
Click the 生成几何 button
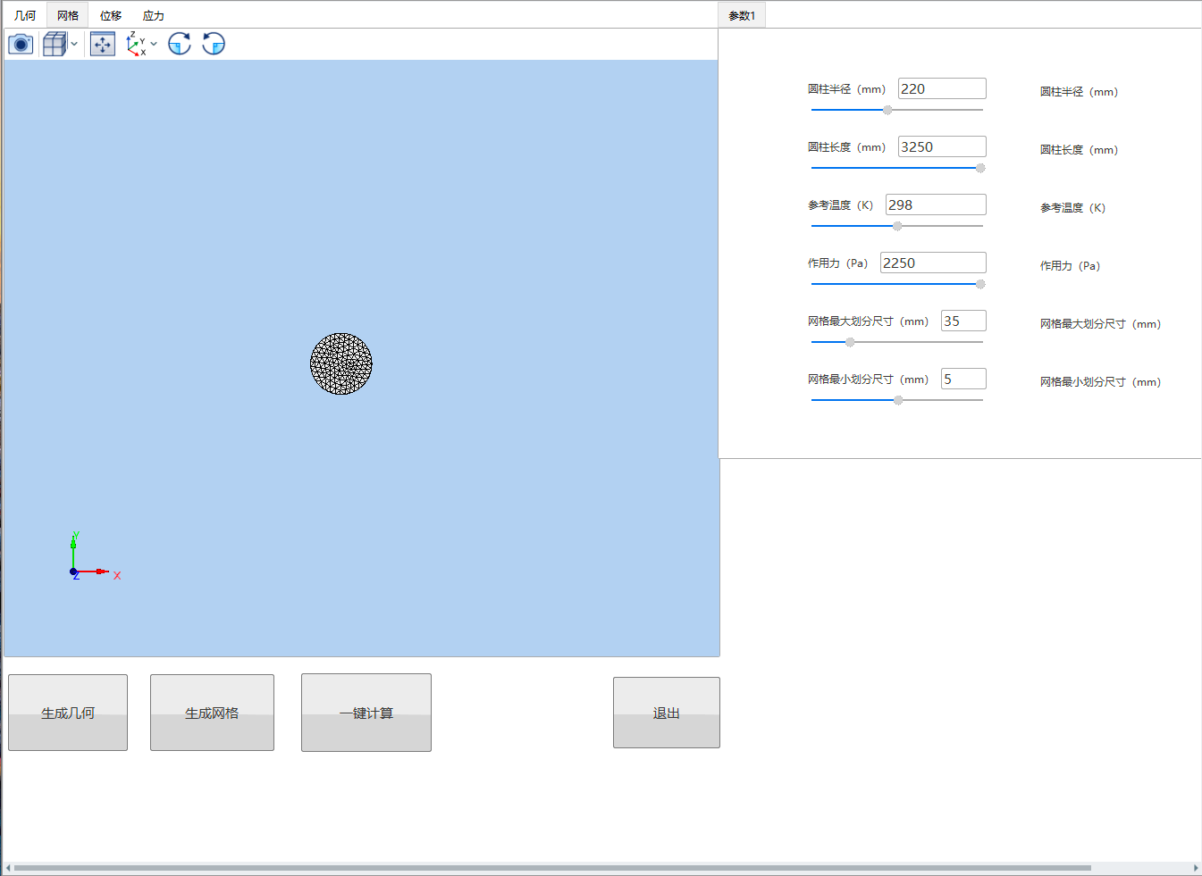(68, 713)
